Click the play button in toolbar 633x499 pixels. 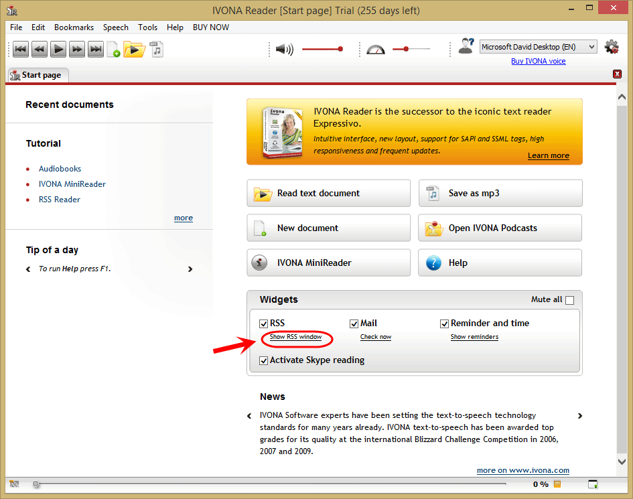[x=58, y=50]
